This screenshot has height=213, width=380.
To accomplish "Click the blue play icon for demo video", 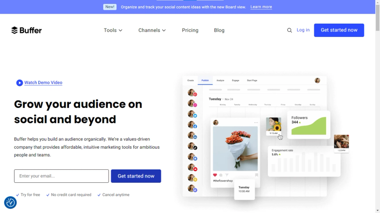I will (x=19, y=83).
